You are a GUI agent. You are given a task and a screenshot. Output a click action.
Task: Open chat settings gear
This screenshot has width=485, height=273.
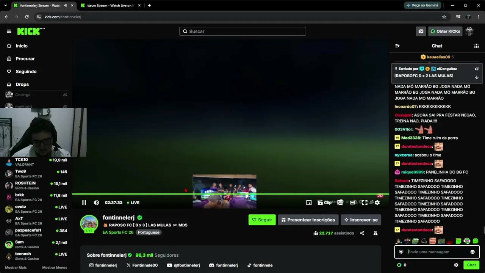[456, 265]
